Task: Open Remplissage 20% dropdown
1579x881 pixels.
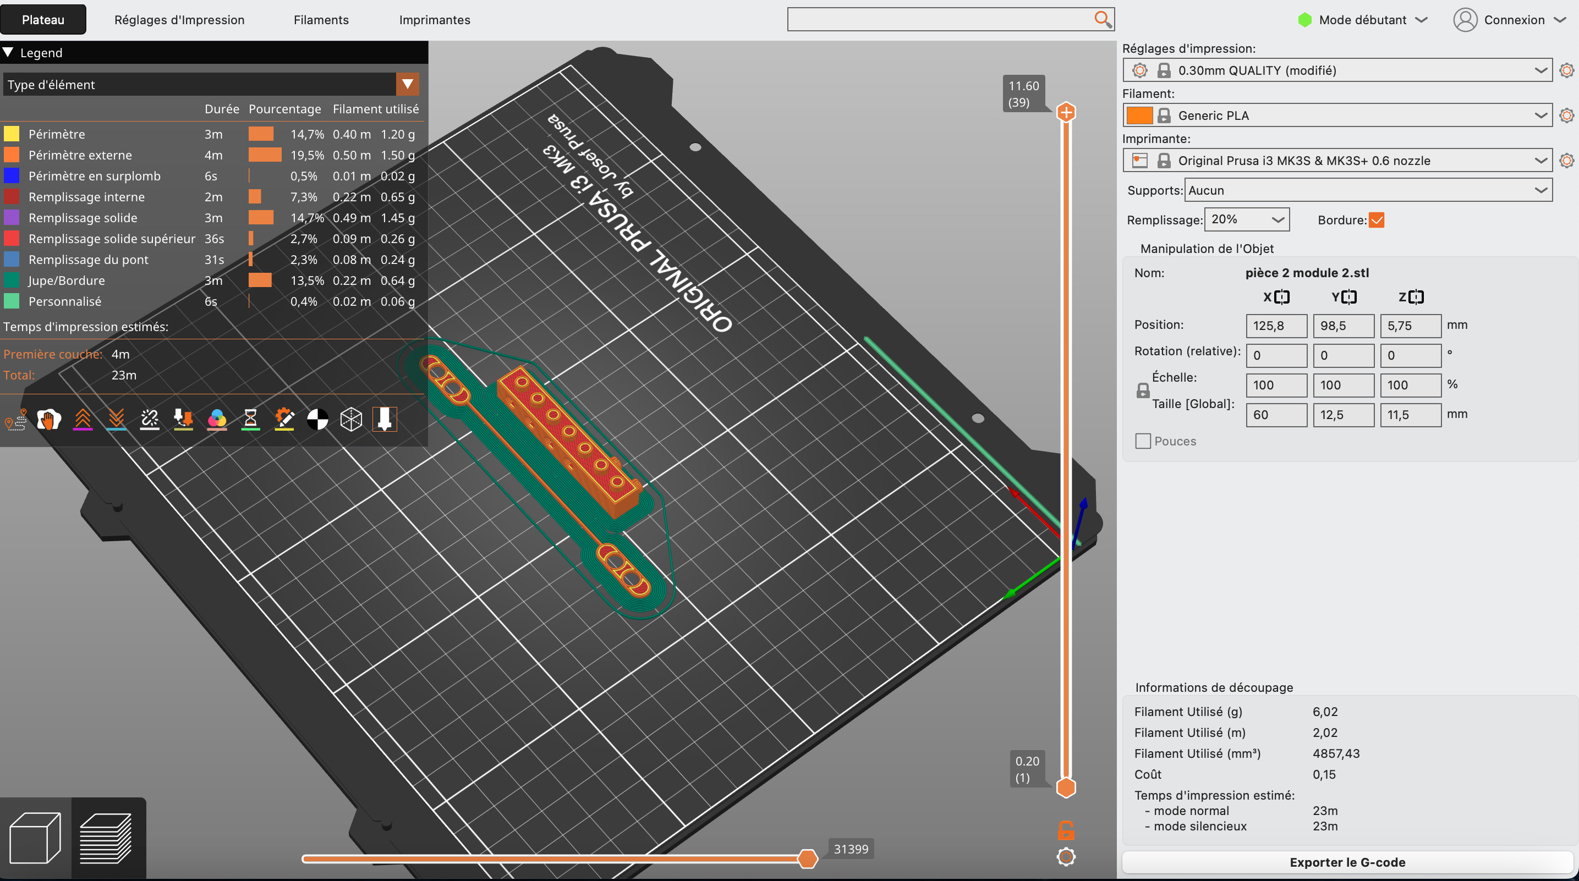Action: pyautogui.click(x=1247, y=219)
